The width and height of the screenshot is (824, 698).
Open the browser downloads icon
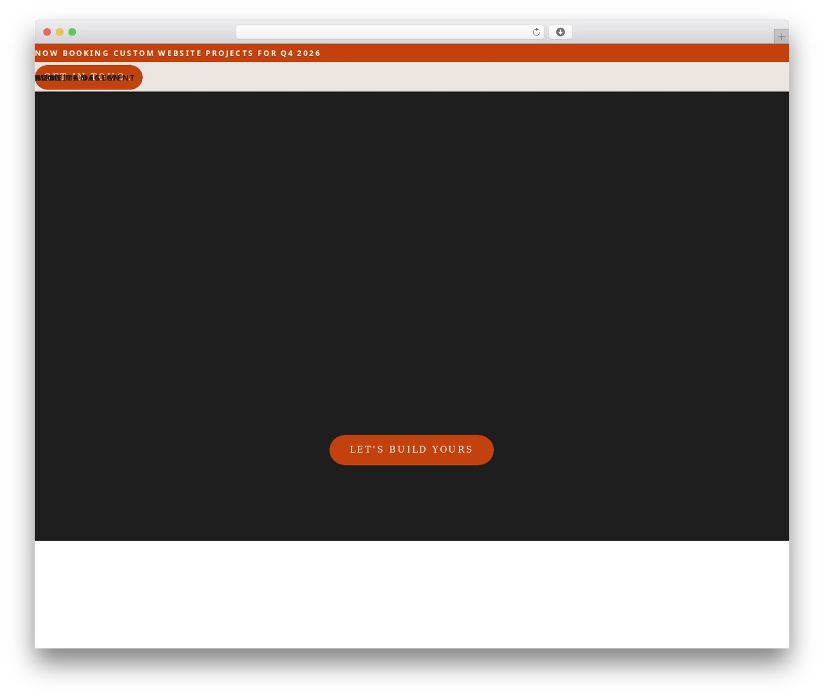[x=560, y=32]
